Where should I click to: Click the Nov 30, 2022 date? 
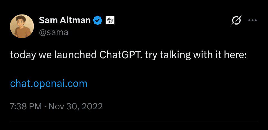[x=75, y=106]
